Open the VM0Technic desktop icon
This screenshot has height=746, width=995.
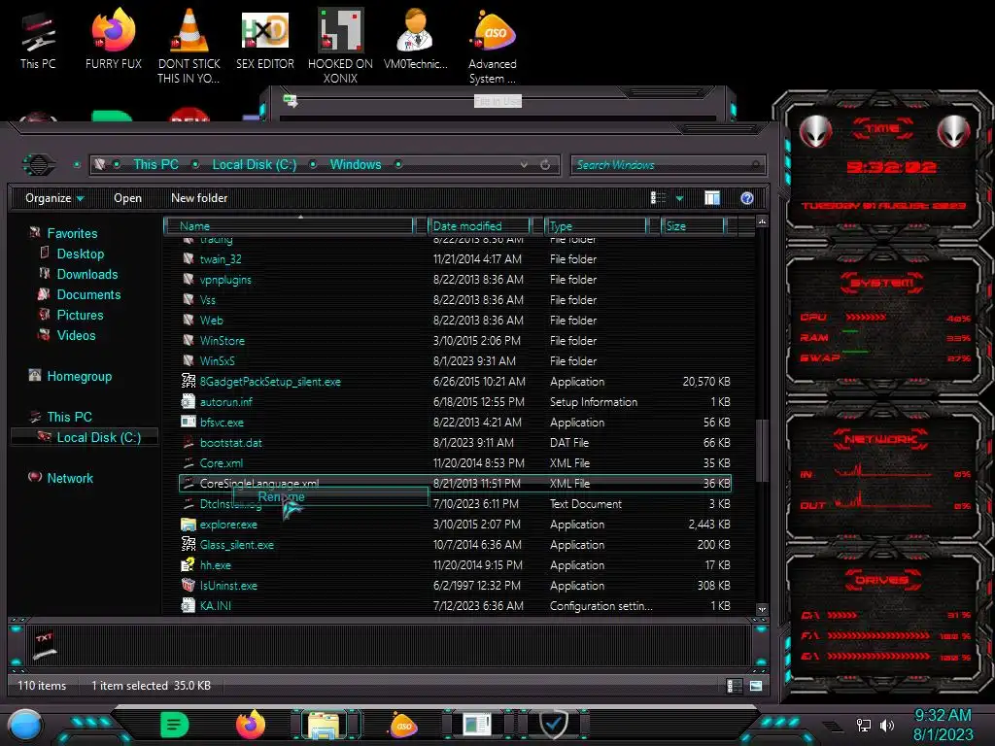point(415,38)
